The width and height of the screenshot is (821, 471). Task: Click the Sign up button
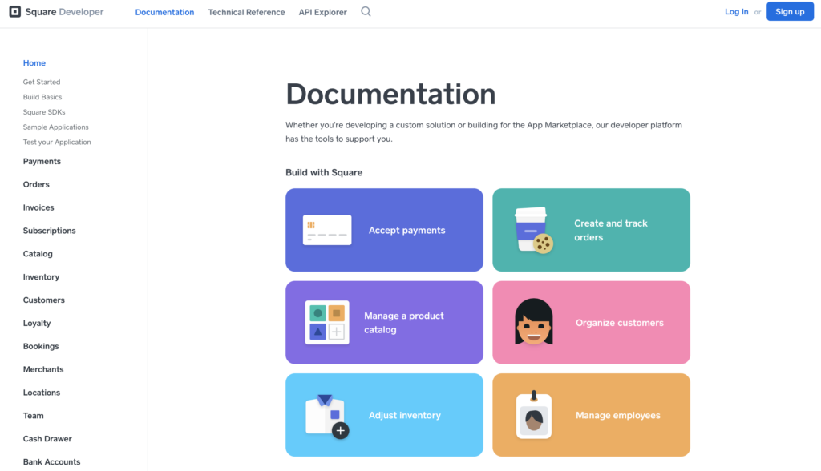pyautogui.click(x=790, y=11)
